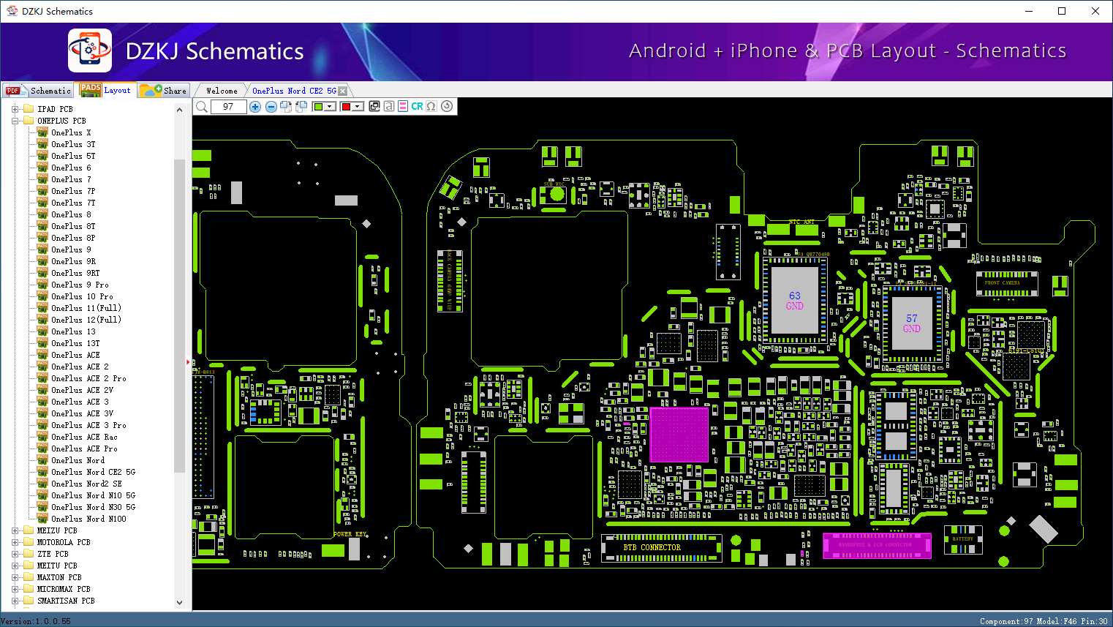
Task: Click the green color swatch in toolbar
Action: pyautogui.click(x=318, y=107)
